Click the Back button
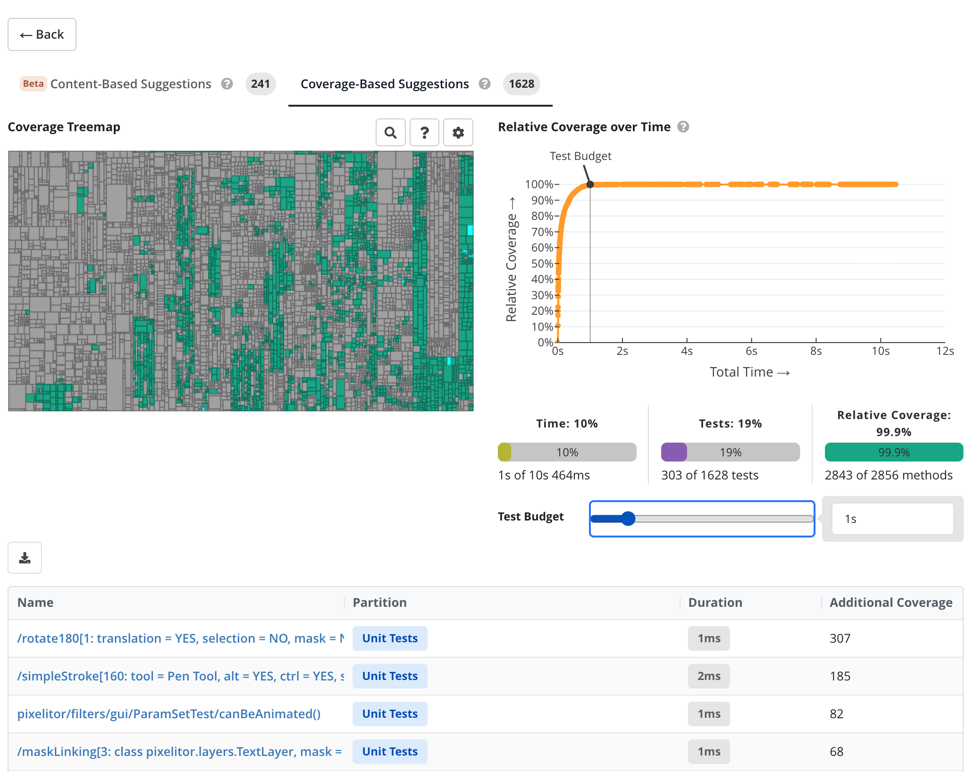 [42, 34]
